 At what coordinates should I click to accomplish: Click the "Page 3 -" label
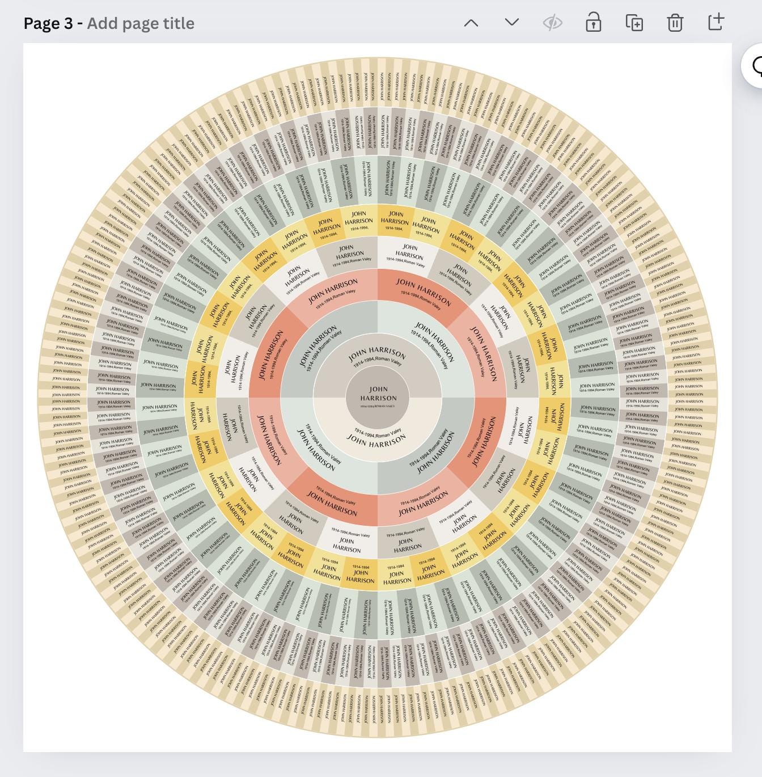pyautogui.click(x=53, y=23)
